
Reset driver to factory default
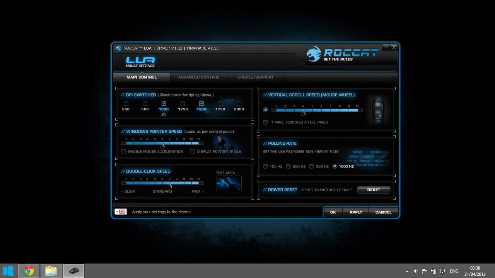[x=374, y=190]
